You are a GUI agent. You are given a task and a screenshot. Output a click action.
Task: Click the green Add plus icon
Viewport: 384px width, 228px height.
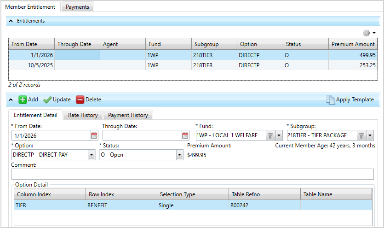[x=23, y=99]
